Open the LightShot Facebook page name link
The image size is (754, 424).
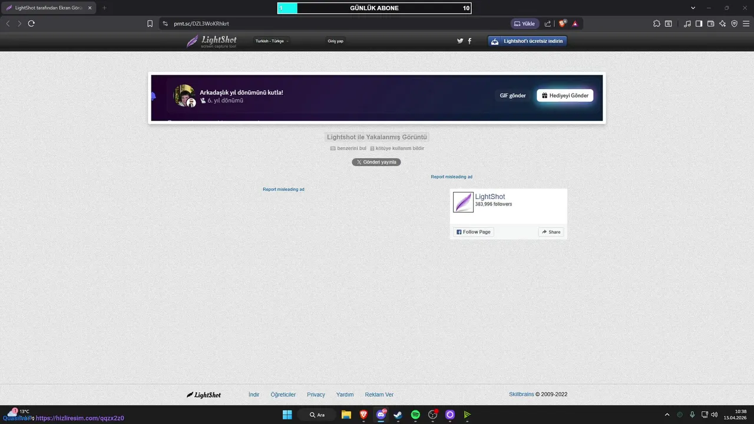point(490,197)
